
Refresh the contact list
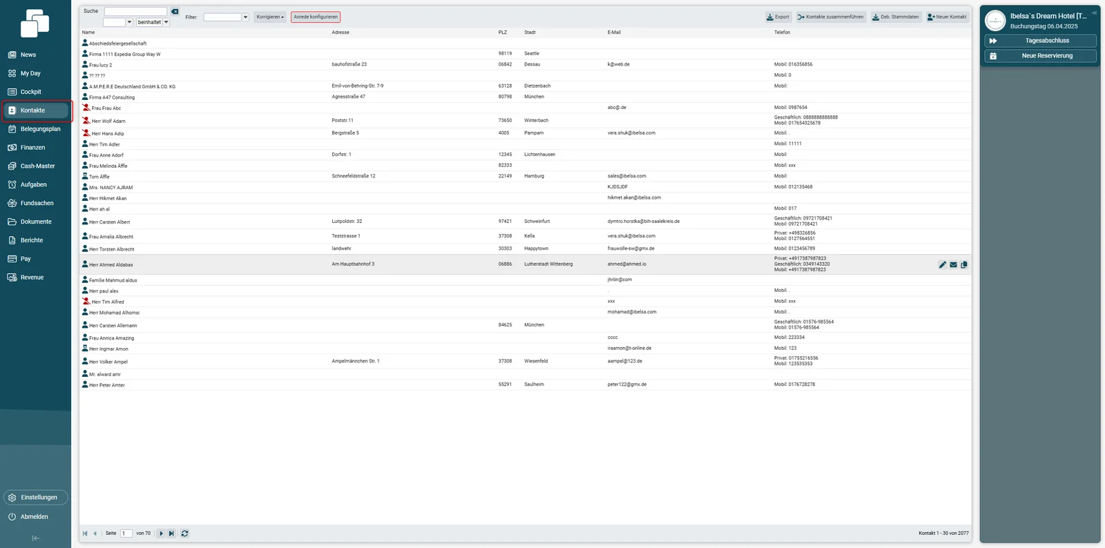tap(184, 534)
